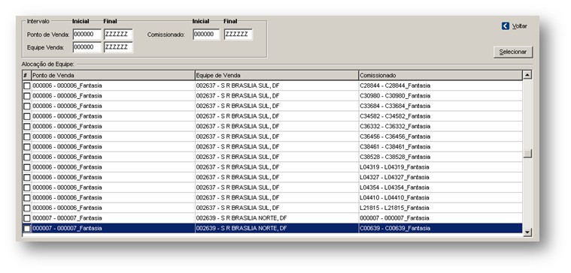Viewport: 571px width, 273px height.
Task: Click the cell C38528 - C38528_Fantasia
Action: click(x=440, y=157)
